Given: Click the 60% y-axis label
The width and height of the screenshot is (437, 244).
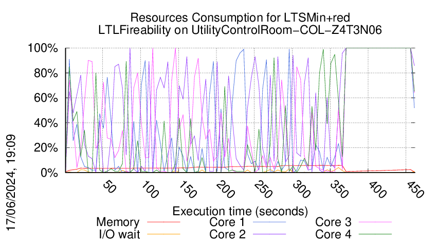Looking at the screenshot, I should [x=46, y=98].
